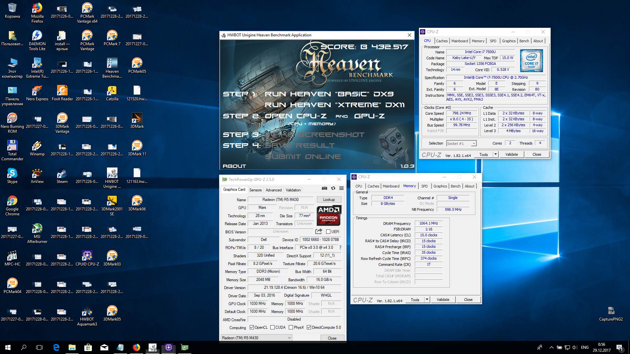
Task: Open PCMark 7 desktop shortcut
Action: coord(112,39)
